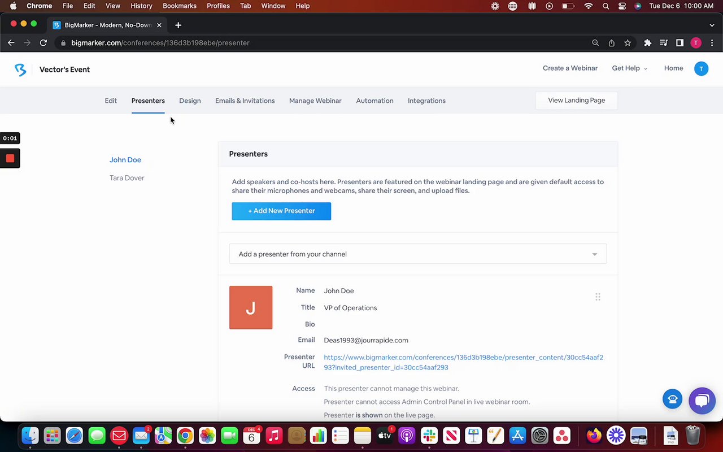Click the BigMarker logo icon
Viewport: 723px width, 452px height.
pyautogui.click(x=20, y=69)
